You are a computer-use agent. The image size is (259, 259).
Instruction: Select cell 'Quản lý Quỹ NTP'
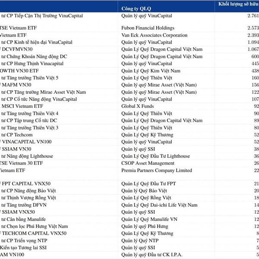coord(140,241)
